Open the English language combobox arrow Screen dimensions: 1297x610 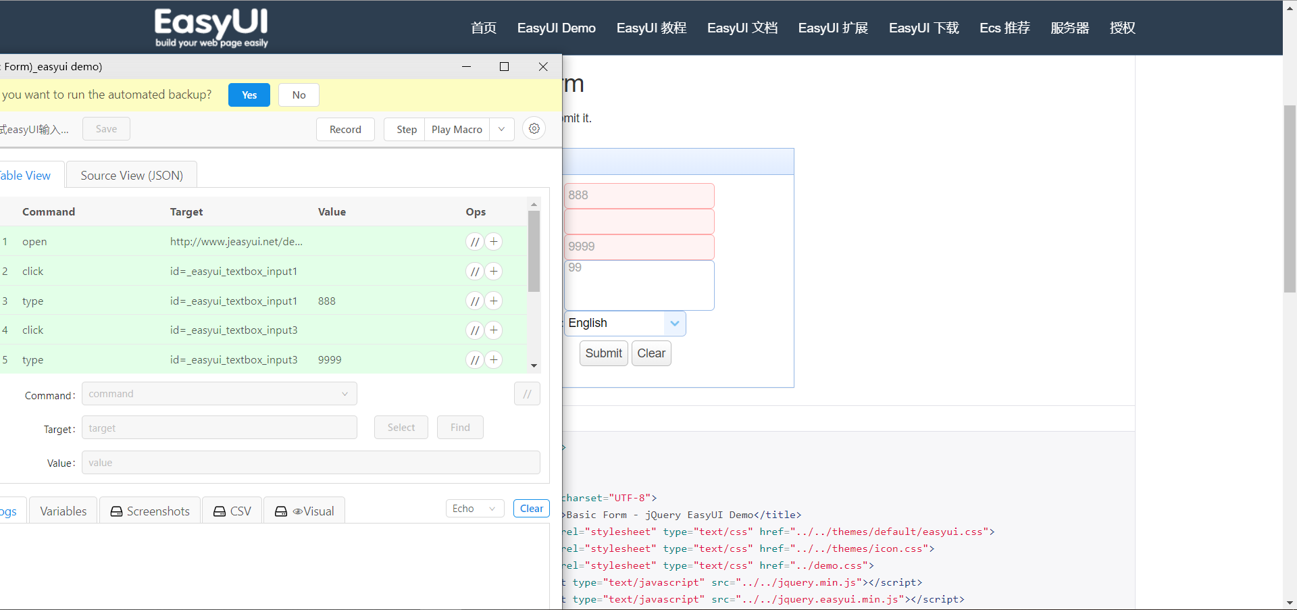[674, 324]
